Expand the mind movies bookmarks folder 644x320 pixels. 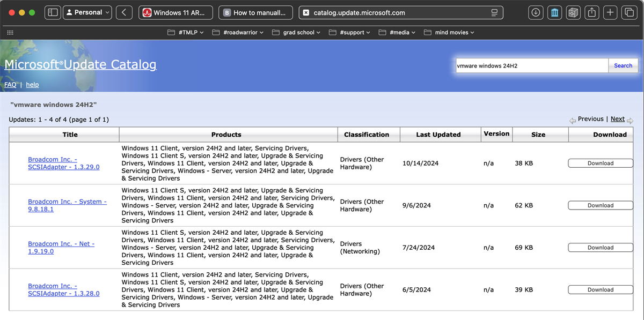click(449, 33)
